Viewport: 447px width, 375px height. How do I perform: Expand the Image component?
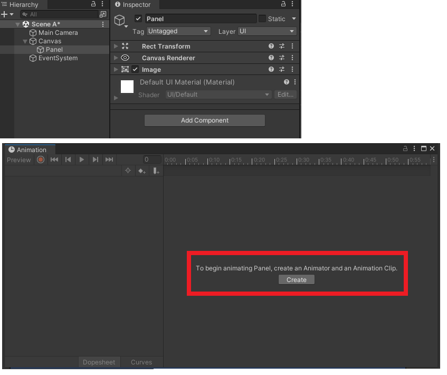click(116, 69)
